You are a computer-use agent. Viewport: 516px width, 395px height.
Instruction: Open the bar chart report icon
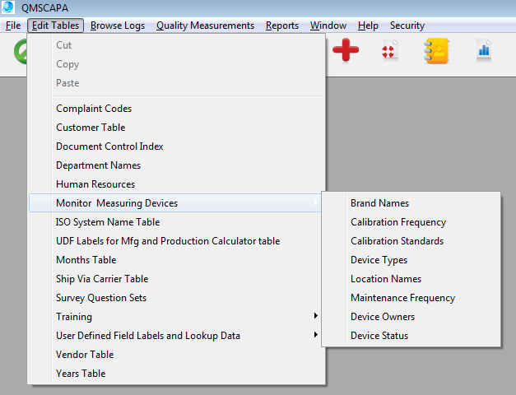484,50
